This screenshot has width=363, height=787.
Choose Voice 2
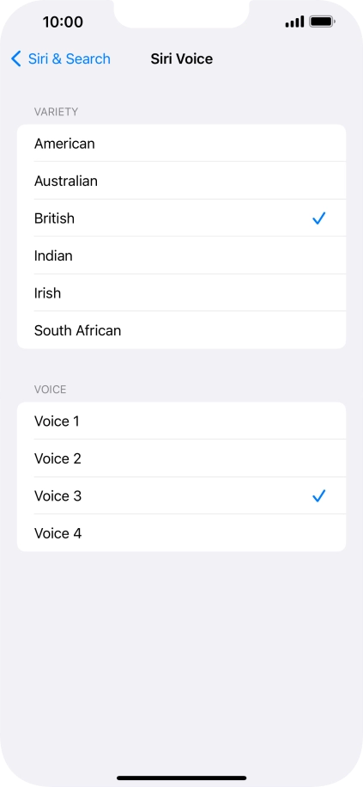181,458
